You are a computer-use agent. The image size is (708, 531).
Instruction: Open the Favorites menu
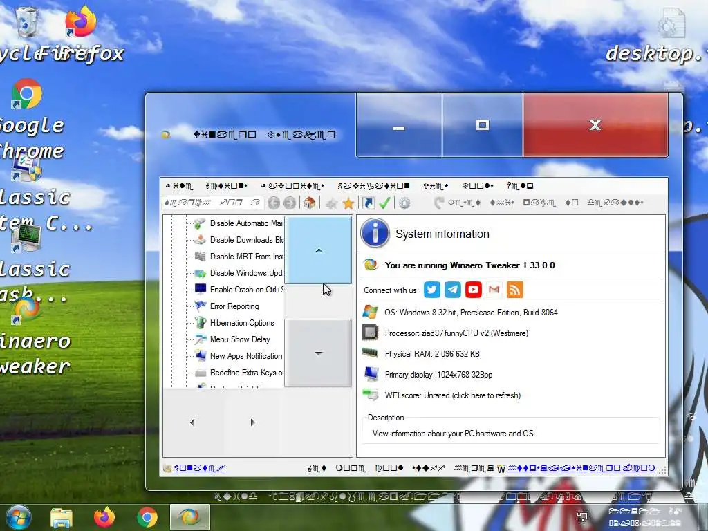click(292, 185)
